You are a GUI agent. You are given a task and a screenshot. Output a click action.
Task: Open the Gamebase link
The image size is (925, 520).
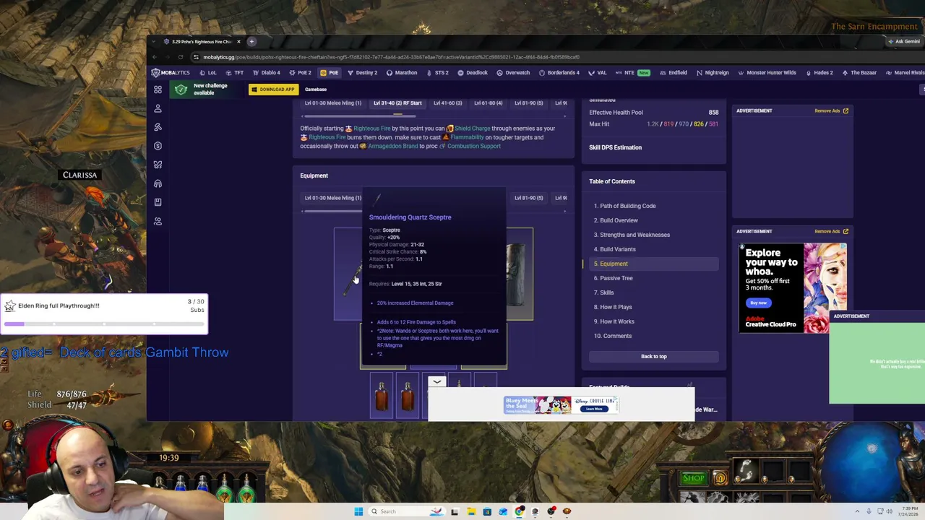click(x=316, y=90)
